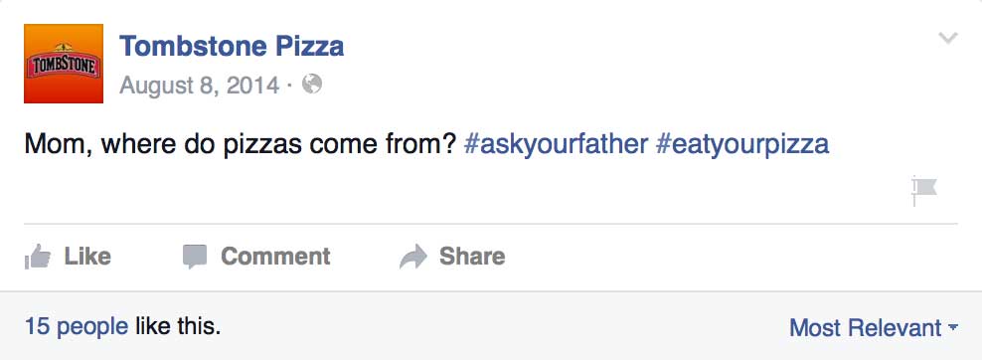Open the Tombstone Pizza profile picture

(64, 64)
